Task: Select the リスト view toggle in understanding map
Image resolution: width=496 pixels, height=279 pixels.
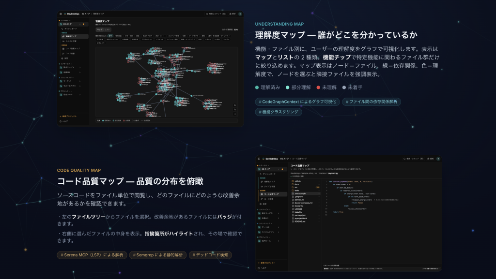Action: click(108, 29)
